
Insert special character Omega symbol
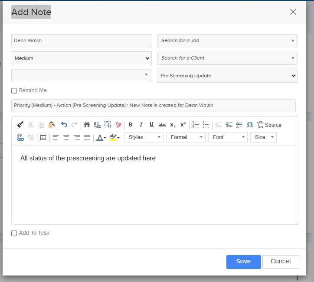(250, 125)
